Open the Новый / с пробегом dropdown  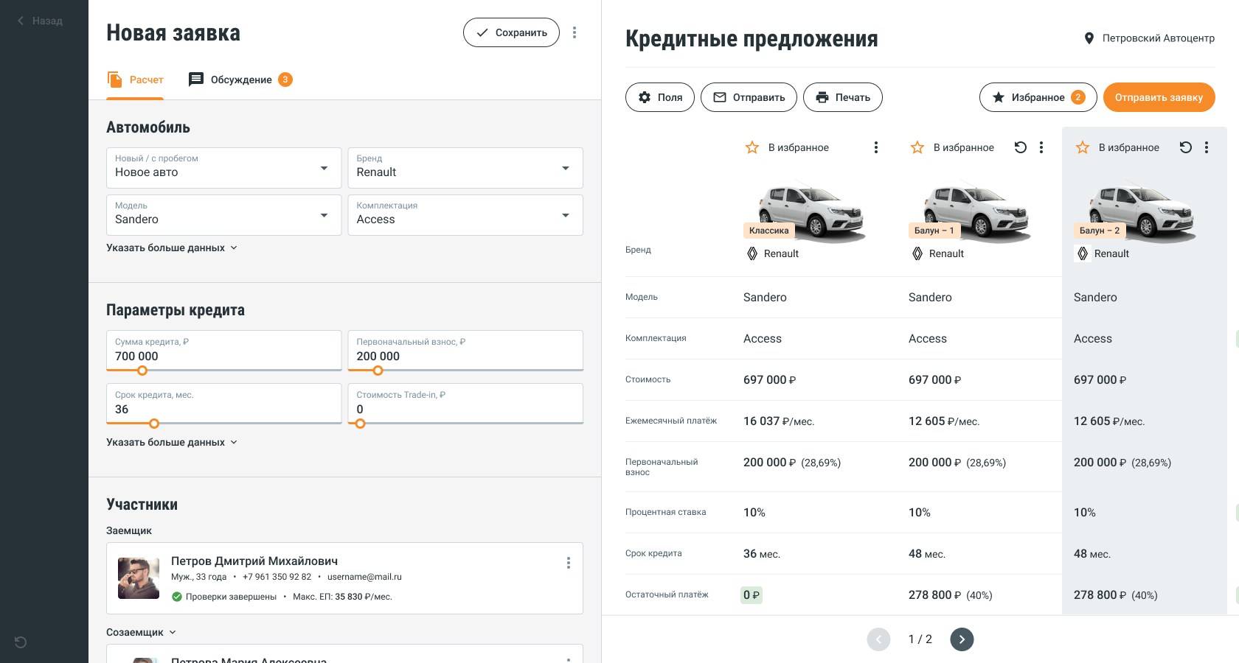tap(223, 168)
